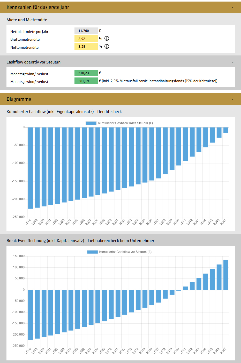Select the Monatsgewinn field showing 361,19
241x363 pixels.
[x=86, y=81]
